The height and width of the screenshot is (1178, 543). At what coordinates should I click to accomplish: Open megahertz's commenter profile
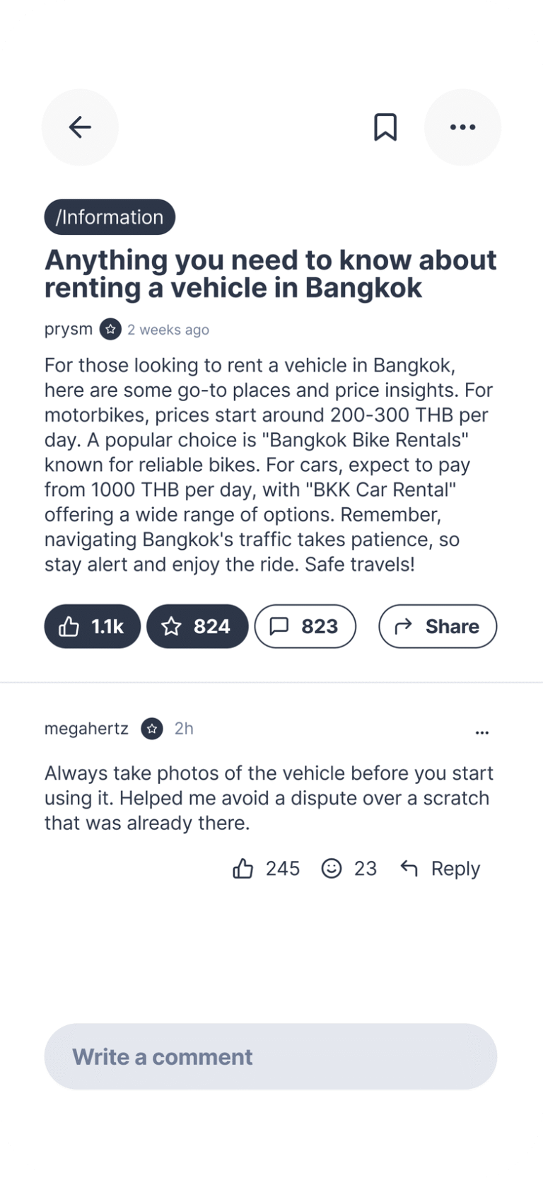86,729
